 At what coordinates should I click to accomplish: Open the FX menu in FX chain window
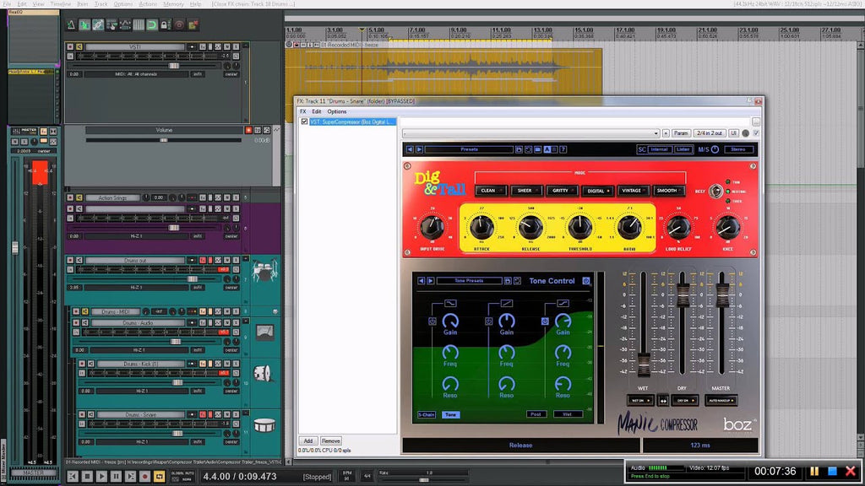pos(303,111)
